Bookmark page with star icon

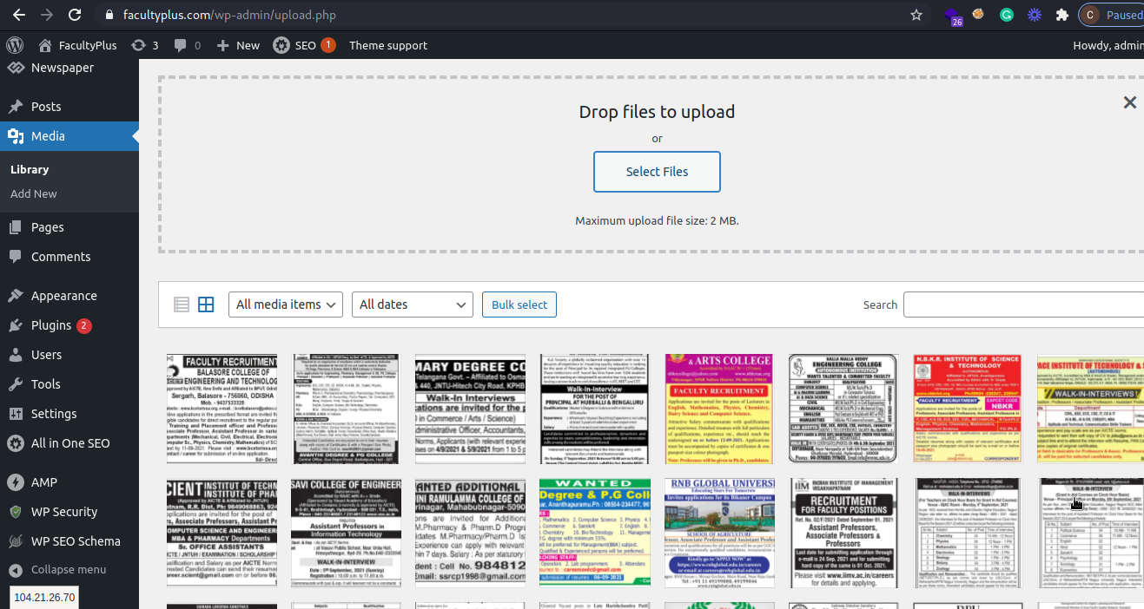tap(916, 15)
